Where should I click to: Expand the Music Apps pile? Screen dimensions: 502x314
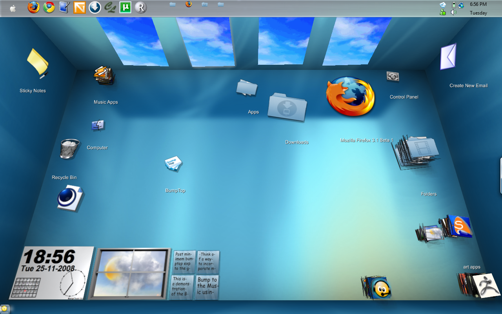coord(104,75)
